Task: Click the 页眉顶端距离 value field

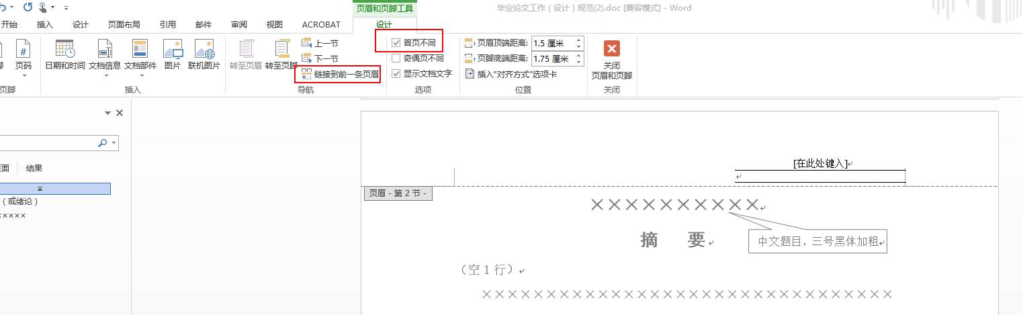Action: (553, 43)
